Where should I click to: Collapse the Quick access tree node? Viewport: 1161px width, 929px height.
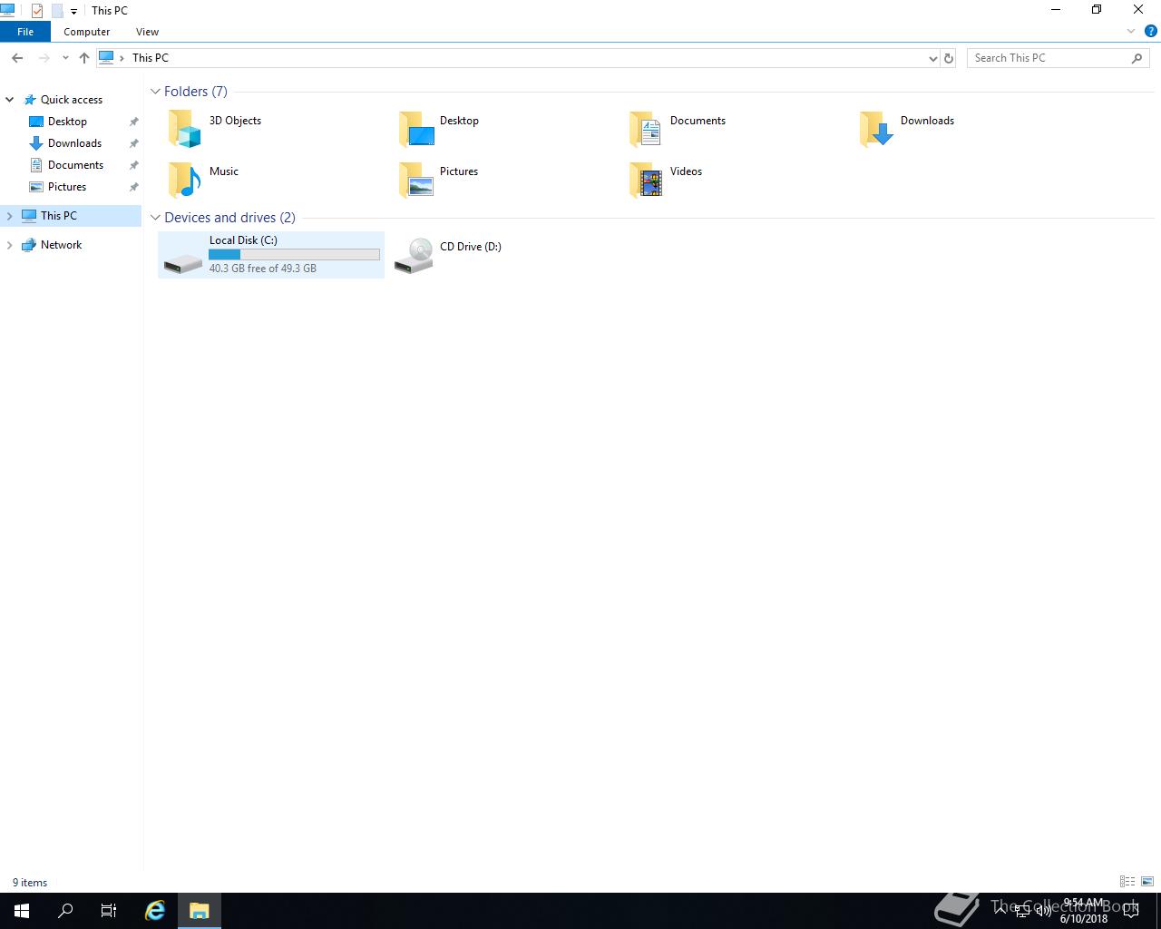[10, 100]
